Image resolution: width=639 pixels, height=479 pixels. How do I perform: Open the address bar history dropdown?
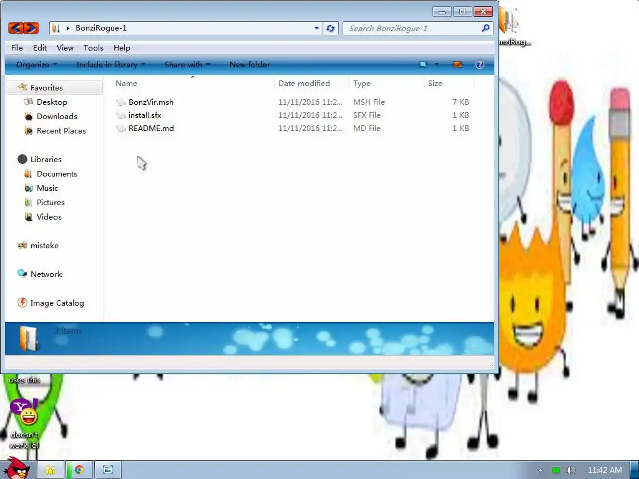(316, 28)
